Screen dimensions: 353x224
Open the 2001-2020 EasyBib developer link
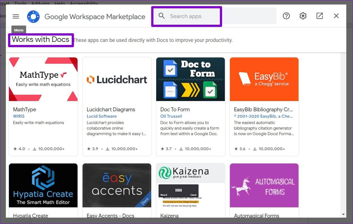(263, 116)
